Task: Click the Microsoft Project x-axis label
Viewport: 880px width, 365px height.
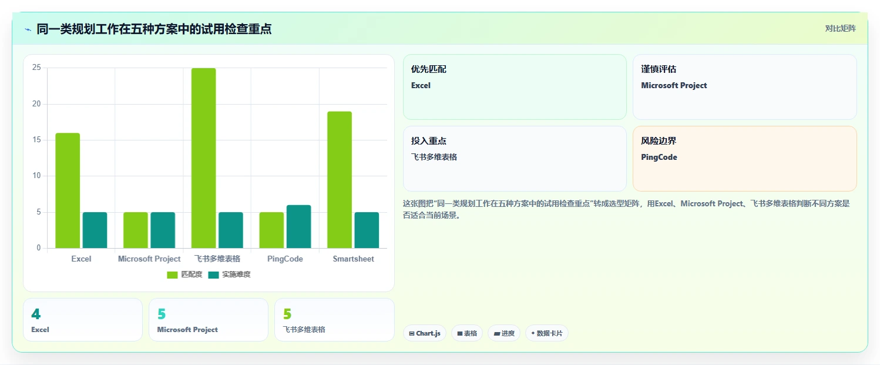Action: click(149, 259)
